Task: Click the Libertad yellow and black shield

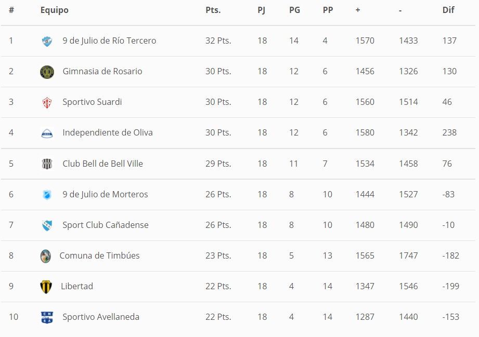Action: pos(46,287)
